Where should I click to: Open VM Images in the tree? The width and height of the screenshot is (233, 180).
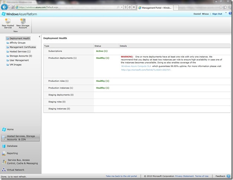[x=16, y=65]
